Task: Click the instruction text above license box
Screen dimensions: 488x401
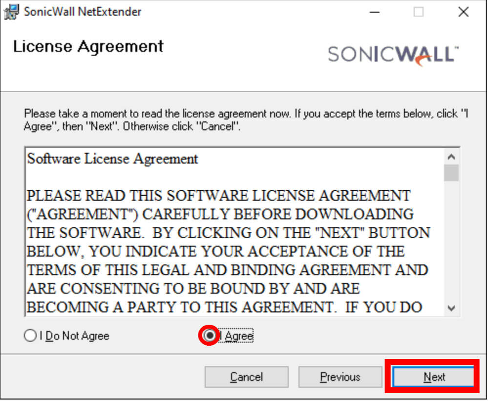Action: (x=246, y=120)
